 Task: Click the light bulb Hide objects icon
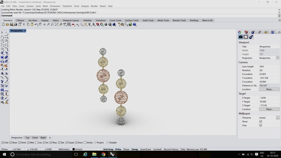tap(90, 24)
